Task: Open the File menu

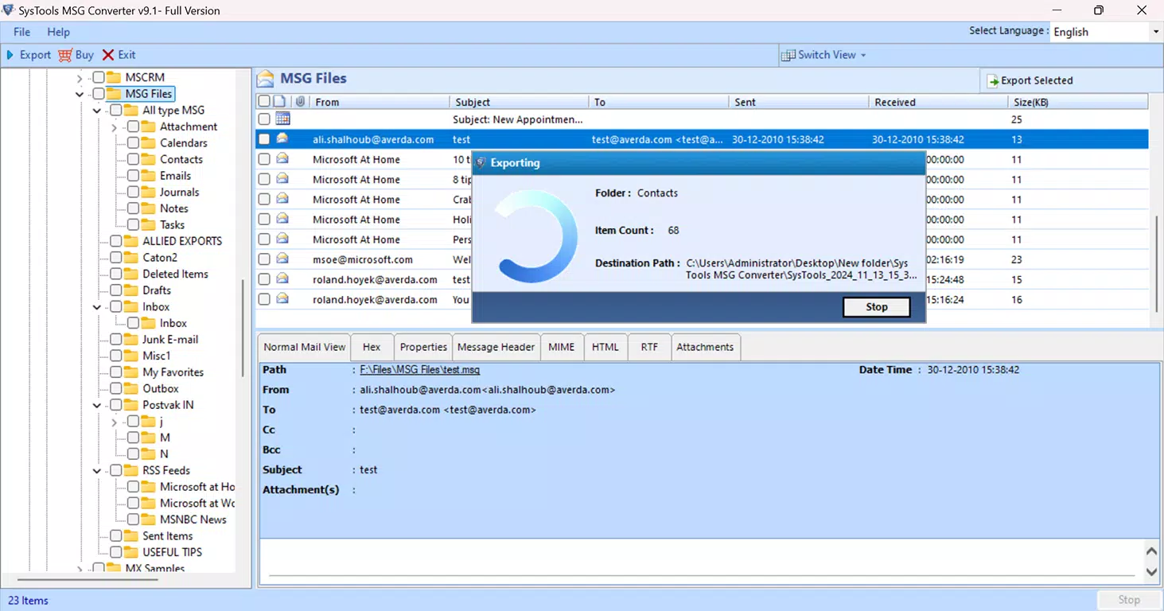Action: tap(21, 32)
